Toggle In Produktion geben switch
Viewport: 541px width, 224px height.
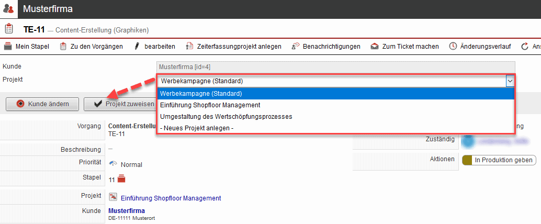point(468,160)
